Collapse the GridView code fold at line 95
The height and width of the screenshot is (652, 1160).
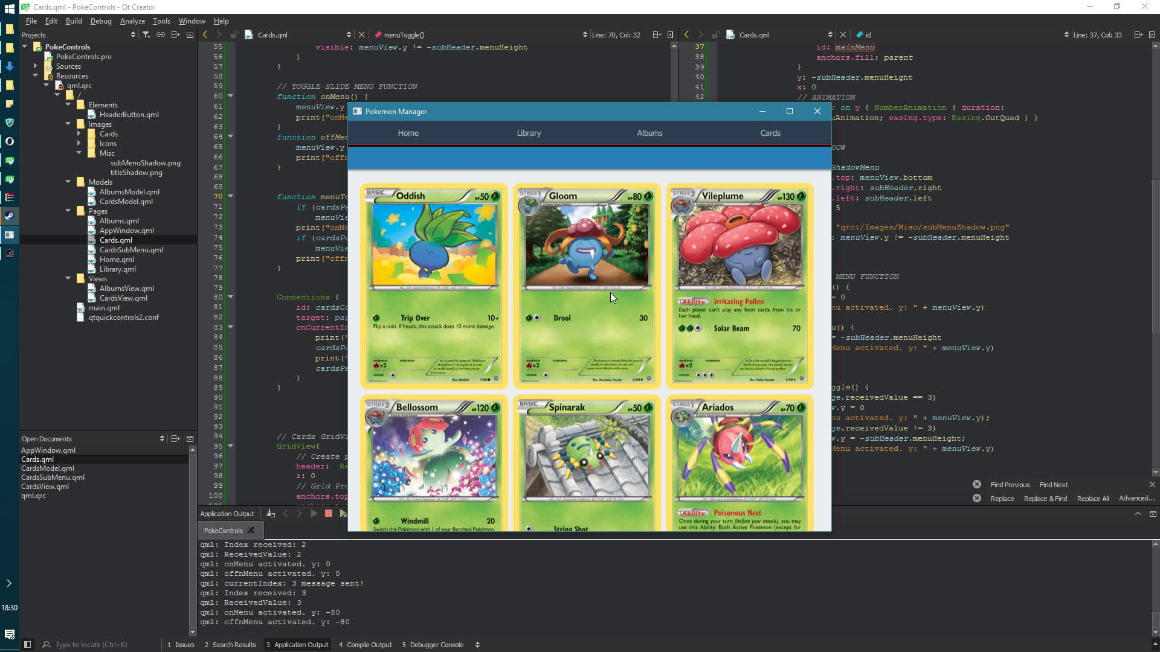231,446
